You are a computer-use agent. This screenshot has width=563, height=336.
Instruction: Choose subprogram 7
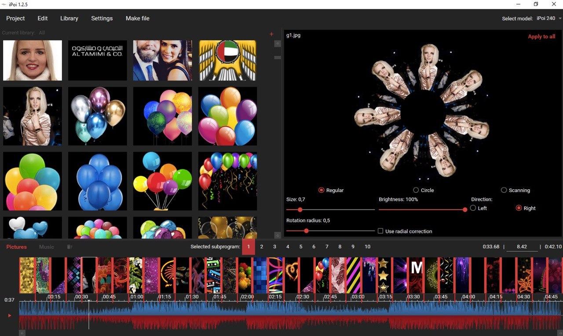click(327, 247)
